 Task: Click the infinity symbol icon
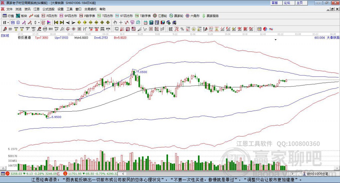tap(271, 29)
